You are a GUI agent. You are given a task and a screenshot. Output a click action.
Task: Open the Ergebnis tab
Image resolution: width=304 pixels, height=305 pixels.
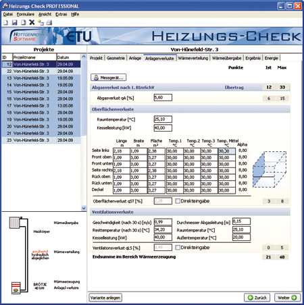253,58
